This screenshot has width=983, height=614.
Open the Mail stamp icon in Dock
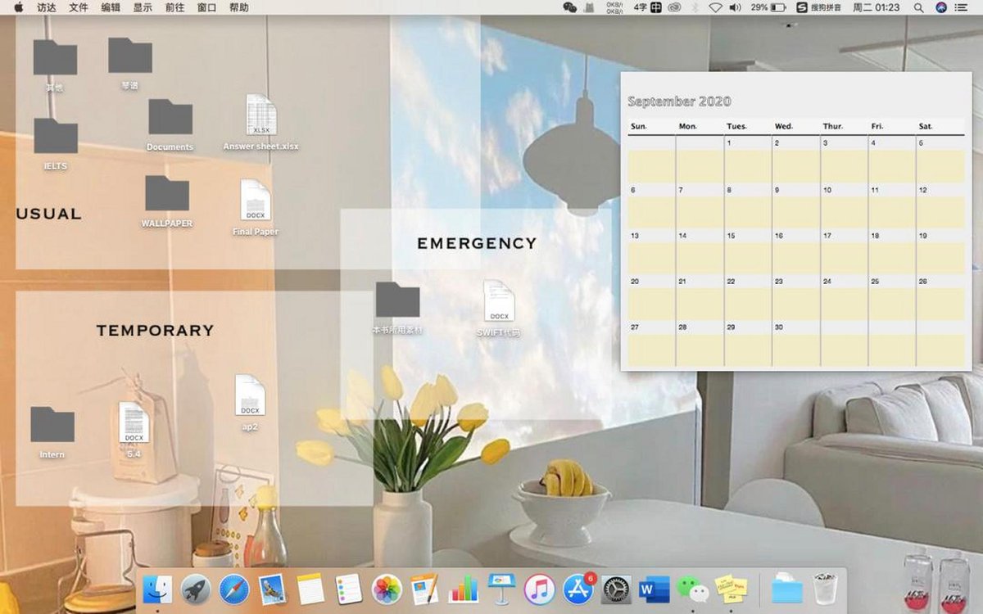(x=271, y=589)
